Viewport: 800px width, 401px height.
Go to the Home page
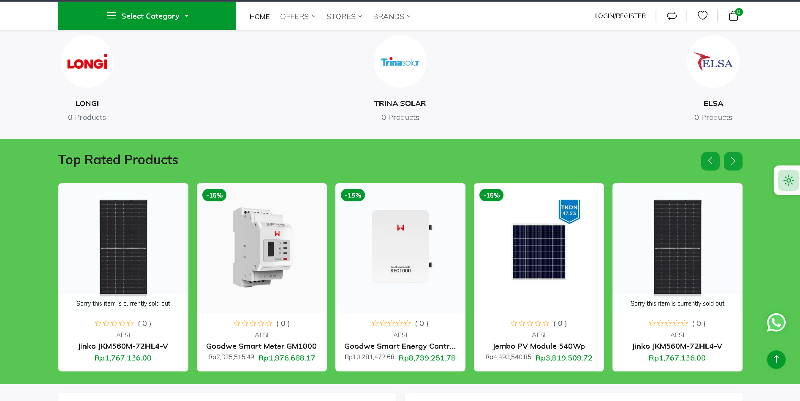(x=259, y=16)
